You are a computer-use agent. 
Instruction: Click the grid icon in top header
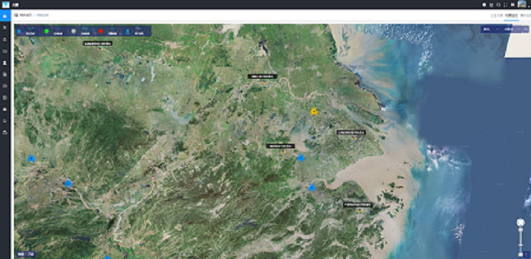tap(491, 5)
